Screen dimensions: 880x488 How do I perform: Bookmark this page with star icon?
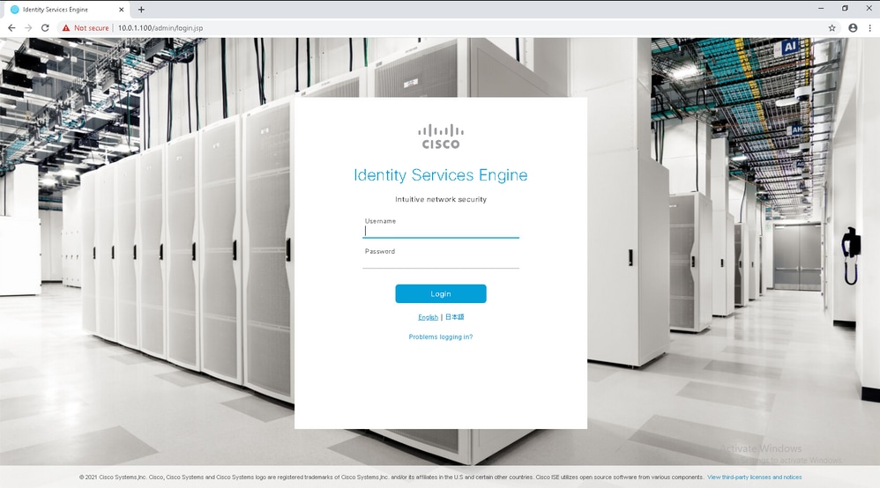(832, 27)
